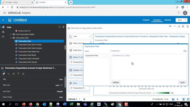Open Values (#) properties tab icon
Viewport: 190px width, 107px height.
[x=14, y=73]
